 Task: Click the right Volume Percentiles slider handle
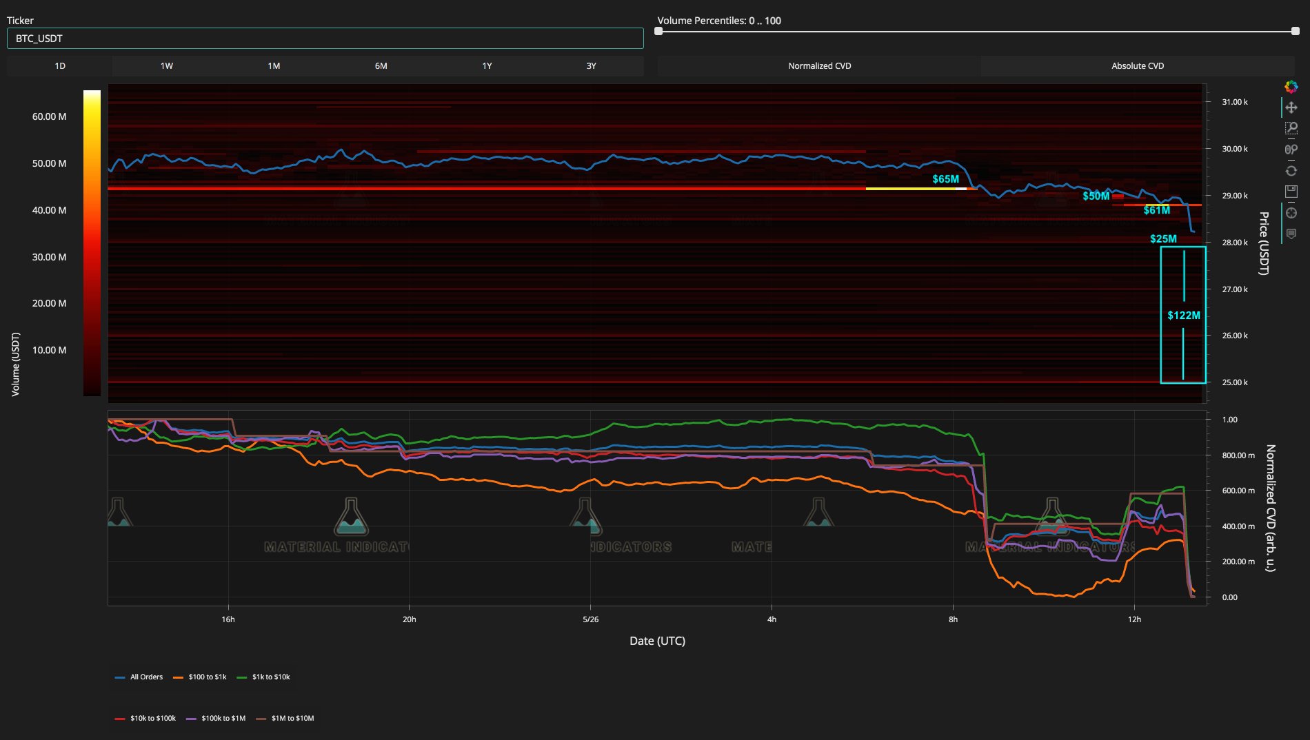[x=1295, y=31]
